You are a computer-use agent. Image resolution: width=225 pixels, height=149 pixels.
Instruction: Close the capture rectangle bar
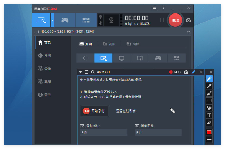coord(201,72)
